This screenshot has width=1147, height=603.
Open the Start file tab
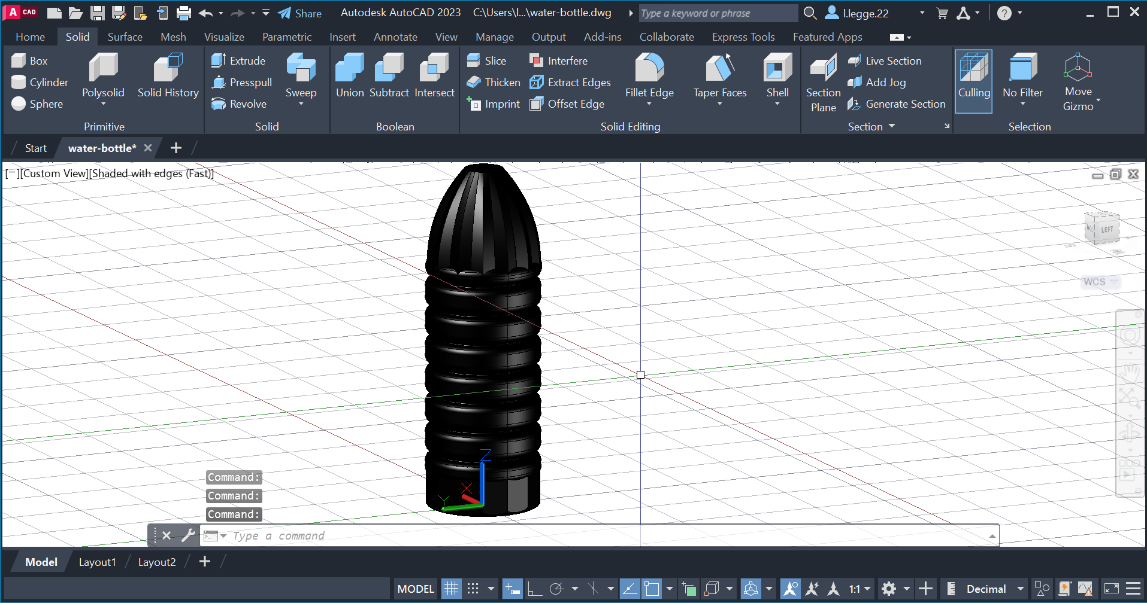(x=35, y=148)
